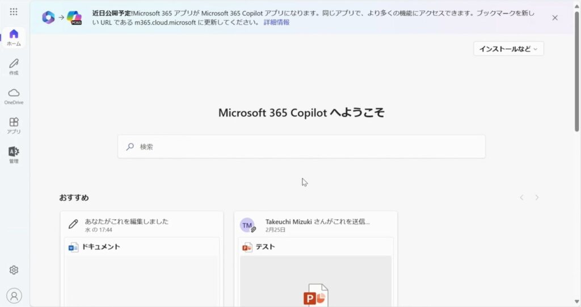Screen dimensions: 581x307
Task: Open the account profile icon
Action: click(x=14, y=296)
